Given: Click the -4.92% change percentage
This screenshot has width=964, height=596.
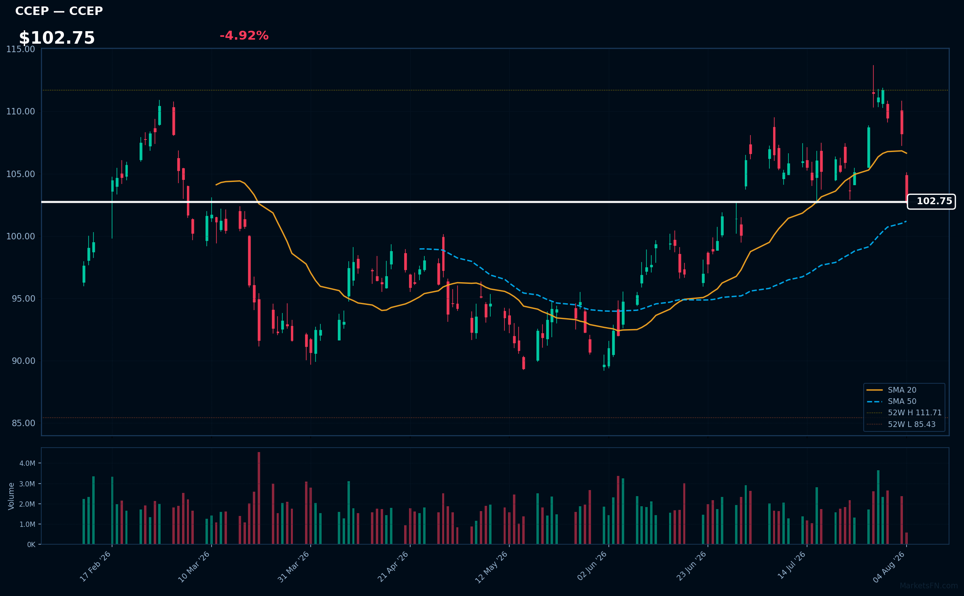Looking at the screenshot, I should (x=244, y=36).
